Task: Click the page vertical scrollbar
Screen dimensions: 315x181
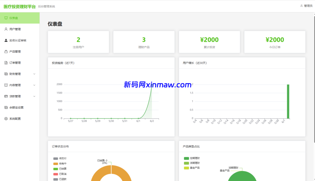Action: coord(314,79)
